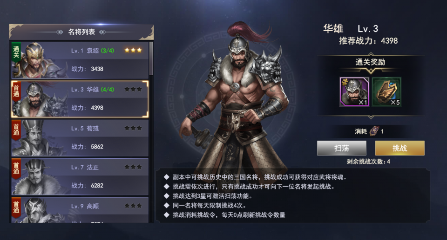Select the Lv. 7 法正 list entry
Image resolution: width=447 pixels, height=240 pixels.
coord(80,176)
